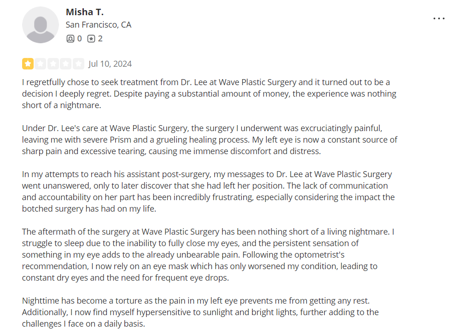The image size is (457, 334).
Task: Click the word "Prism" in the review
Action: [120, 140]
